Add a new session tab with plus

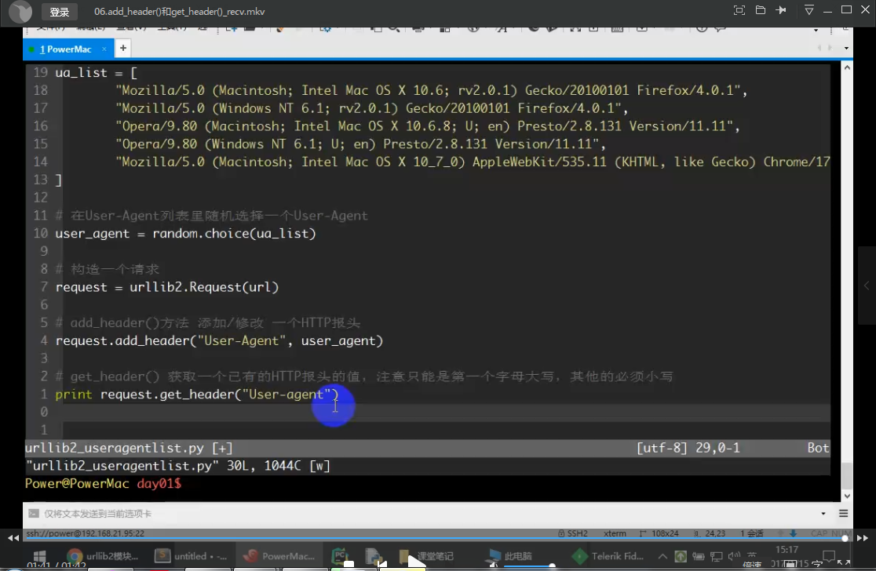tap(122, 49)
